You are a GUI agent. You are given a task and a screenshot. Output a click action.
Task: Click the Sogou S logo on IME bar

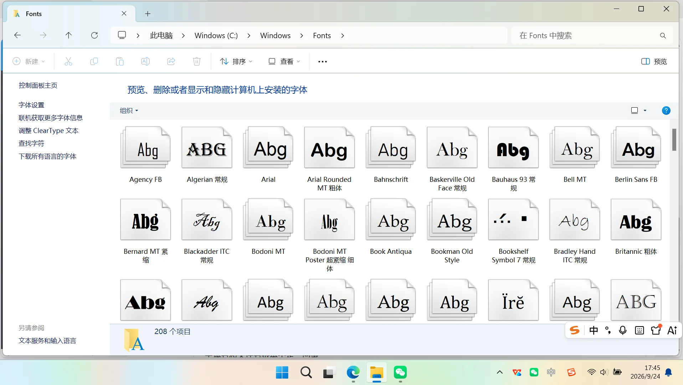pyautogui.click(x=575, y=330)
